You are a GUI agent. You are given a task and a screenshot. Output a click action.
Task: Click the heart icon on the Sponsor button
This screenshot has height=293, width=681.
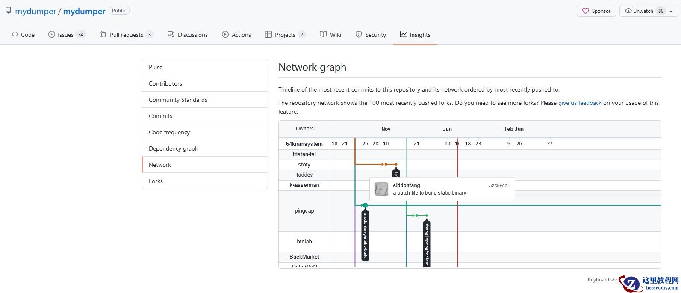pos(586,11)
